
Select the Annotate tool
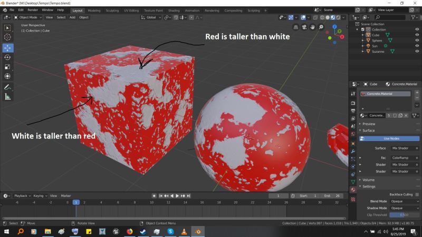pyautogui.click(x=7, y=87)
